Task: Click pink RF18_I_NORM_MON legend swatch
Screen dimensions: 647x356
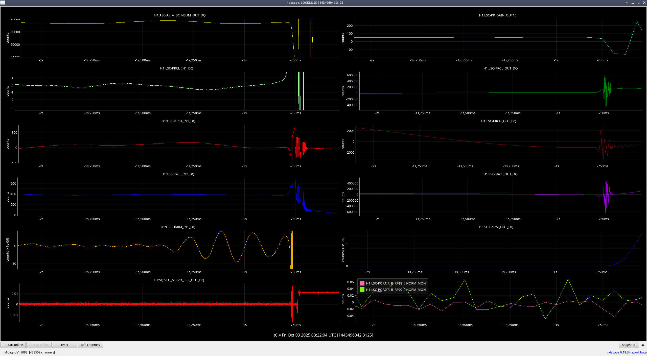Action: [x=362, y=283]
